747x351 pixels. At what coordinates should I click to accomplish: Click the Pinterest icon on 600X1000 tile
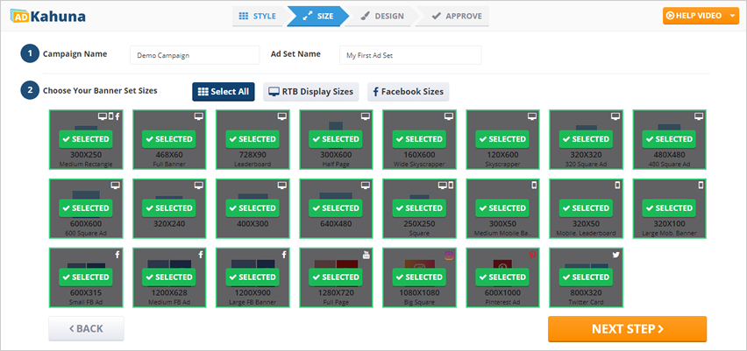click(532, 255)
